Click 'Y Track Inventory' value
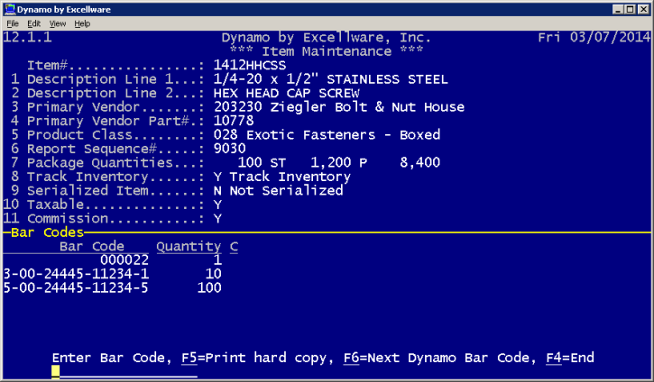This screenshot has width=654, height=382. click(282, 177)
